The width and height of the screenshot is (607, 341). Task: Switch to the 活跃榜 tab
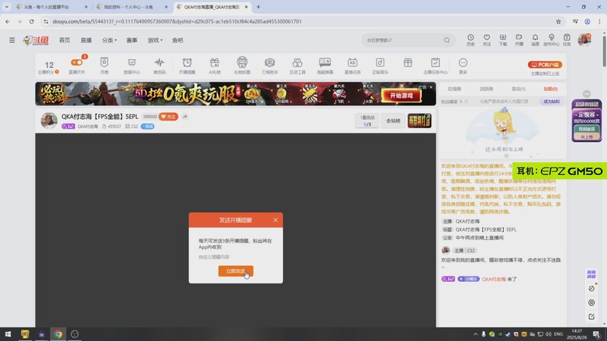click(486, 89)
